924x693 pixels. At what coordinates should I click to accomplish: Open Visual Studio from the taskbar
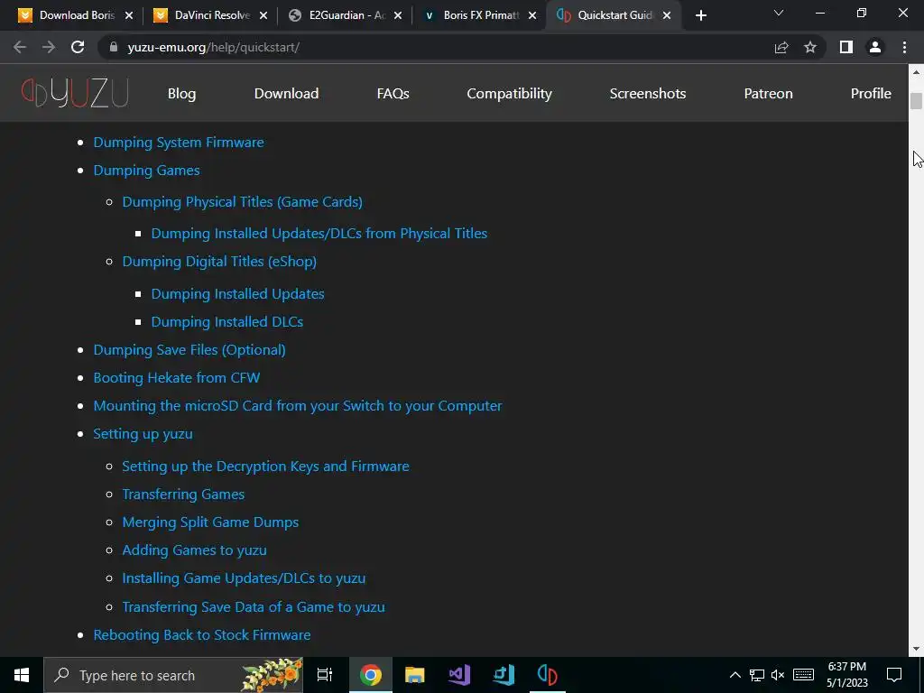[x=459, y=675]
